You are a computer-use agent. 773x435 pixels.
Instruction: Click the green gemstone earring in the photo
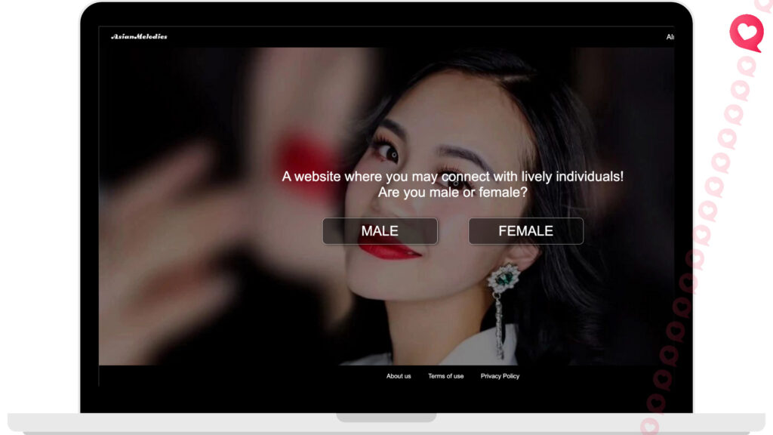pyautogui.click(x=504, y=279)
